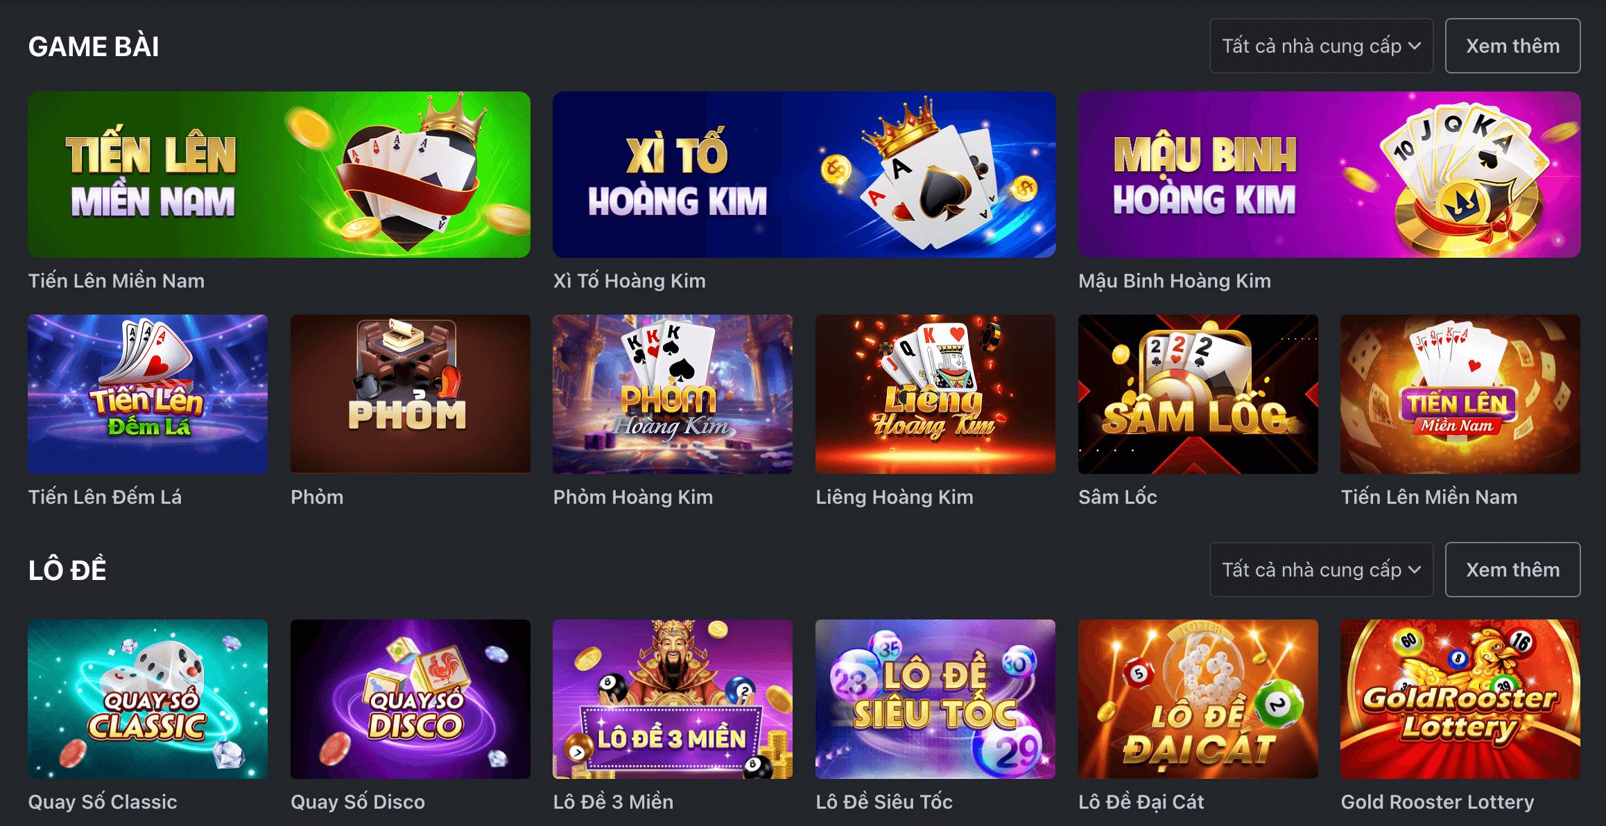The height and width of the screenshot is (826, 1606).
Task: Expand the Game Bài provider dropdown
Action: coord(1322,46)
